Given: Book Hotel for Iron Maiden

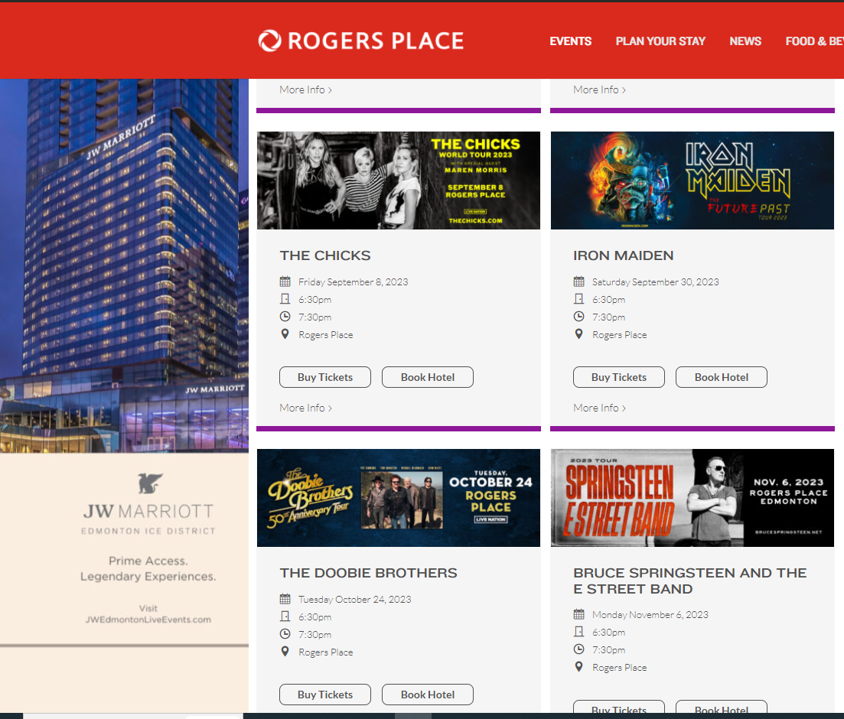Looking at the screenshot, I should pyautogui.click(x=722, y=377).
